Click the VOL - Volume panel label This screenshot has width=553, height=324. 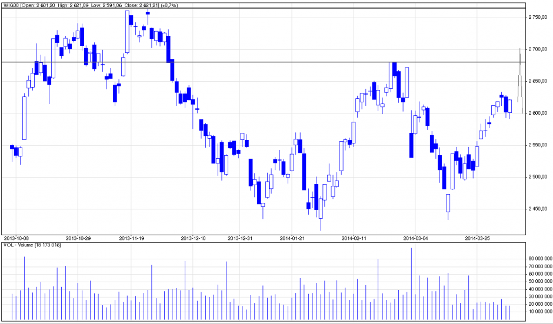[x=32, y=244]
